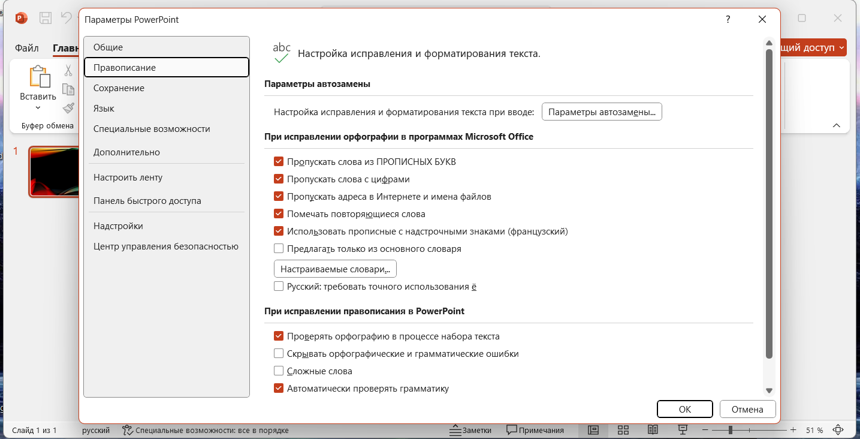Switch to the Язык category
860x439 pixels.
(167, 109)
